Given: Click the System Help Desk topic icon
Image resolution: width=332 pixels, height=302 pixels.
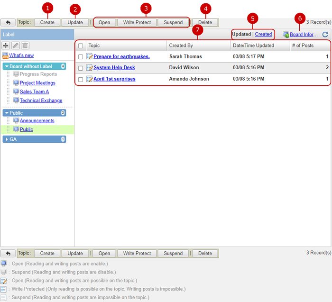Looking at the screenshot, I should [x=90, y=67].
